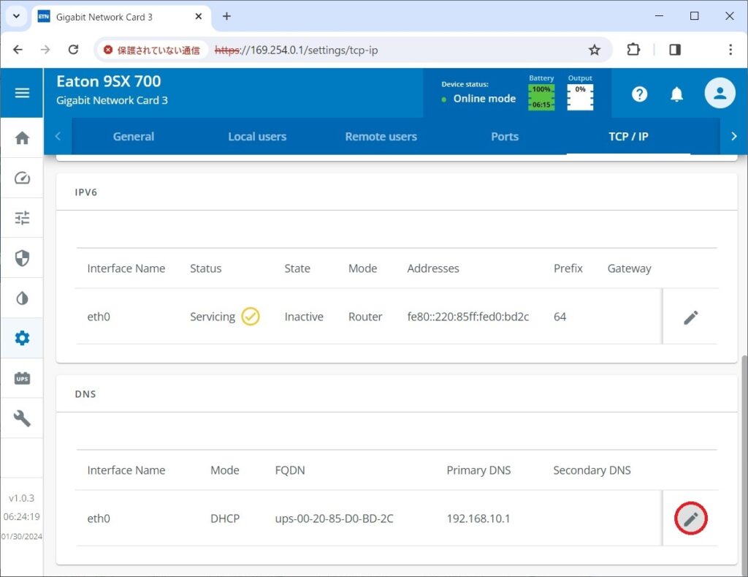Open the user profile avatar menu

coord(720,94)
